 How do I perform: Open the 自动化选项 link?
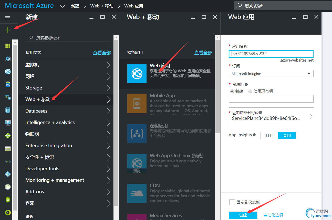(273, 215)
